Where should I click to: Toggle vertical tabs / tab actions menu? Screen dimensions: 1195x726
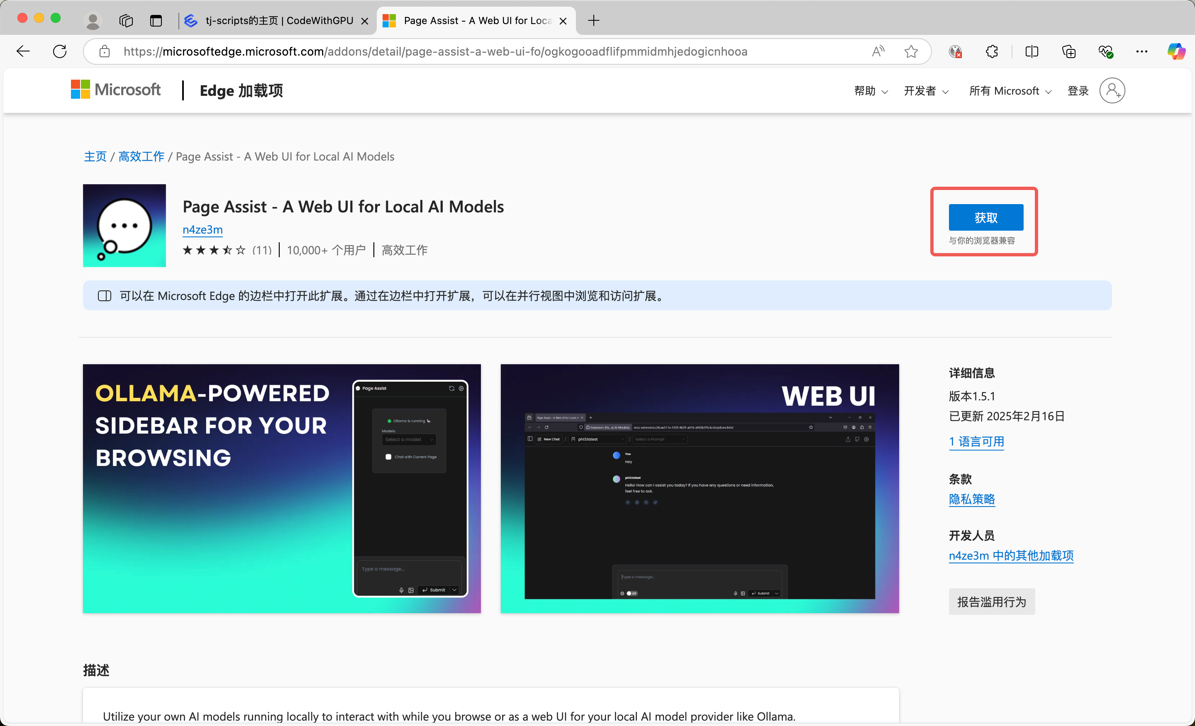click(156, 20)
